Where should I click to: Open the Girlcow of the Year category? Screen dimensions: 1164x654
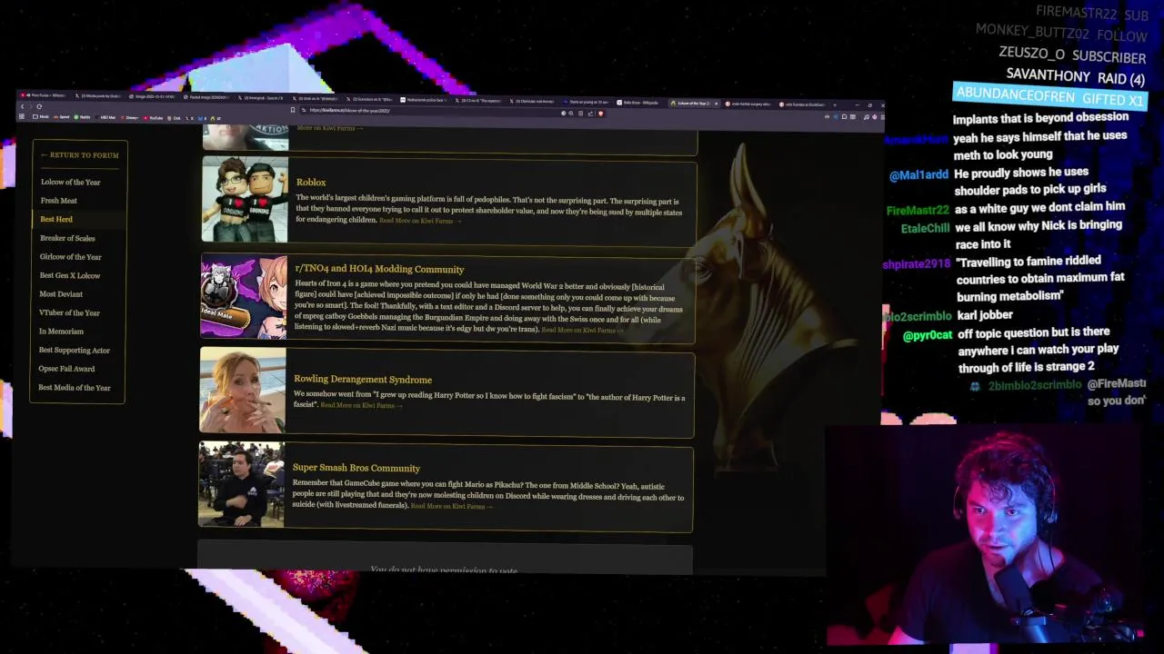pos(70,257)
